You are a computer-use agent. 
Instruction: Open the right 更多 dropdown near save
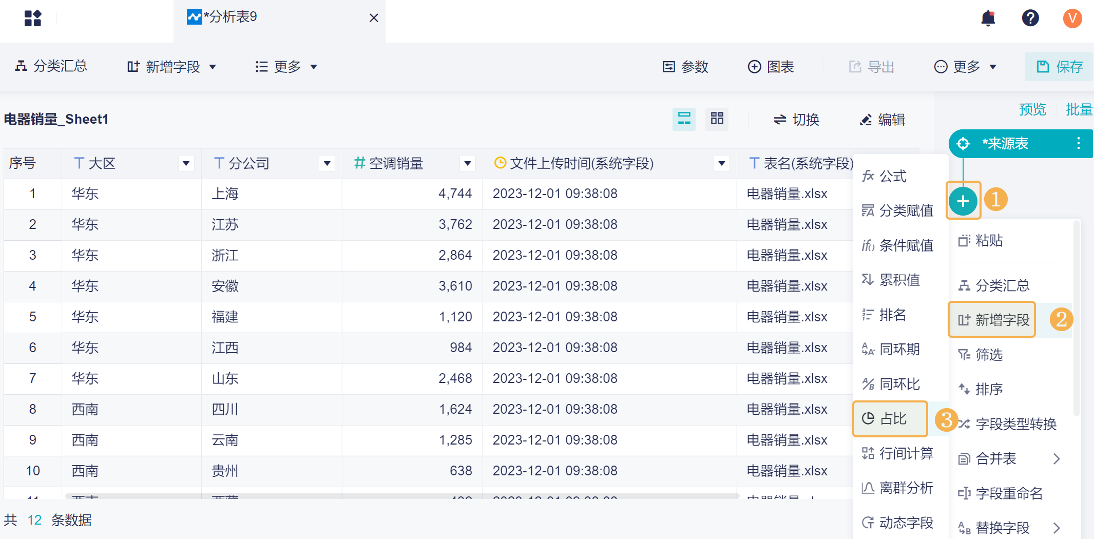pos(965,66)
